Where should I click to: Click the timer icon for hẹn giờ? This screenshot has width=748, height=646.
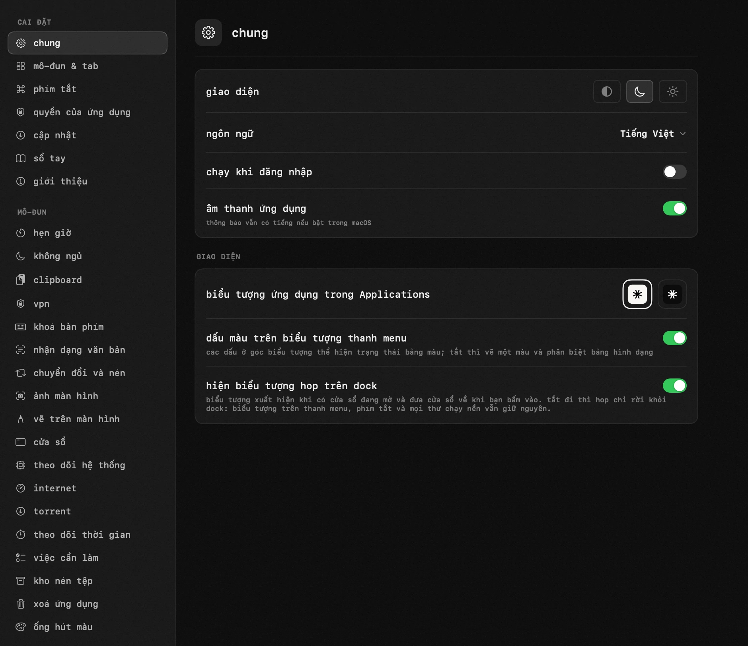point(21,233)
